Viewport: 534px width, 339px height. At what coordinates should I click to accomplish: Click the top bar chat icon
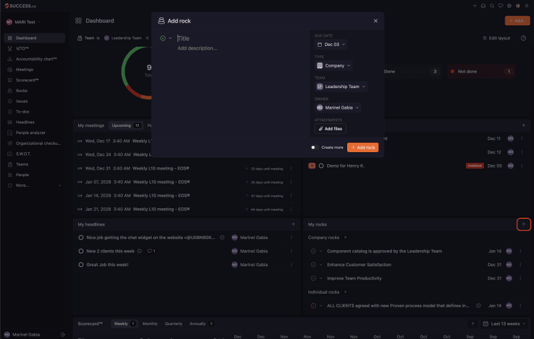coord(501,6)
